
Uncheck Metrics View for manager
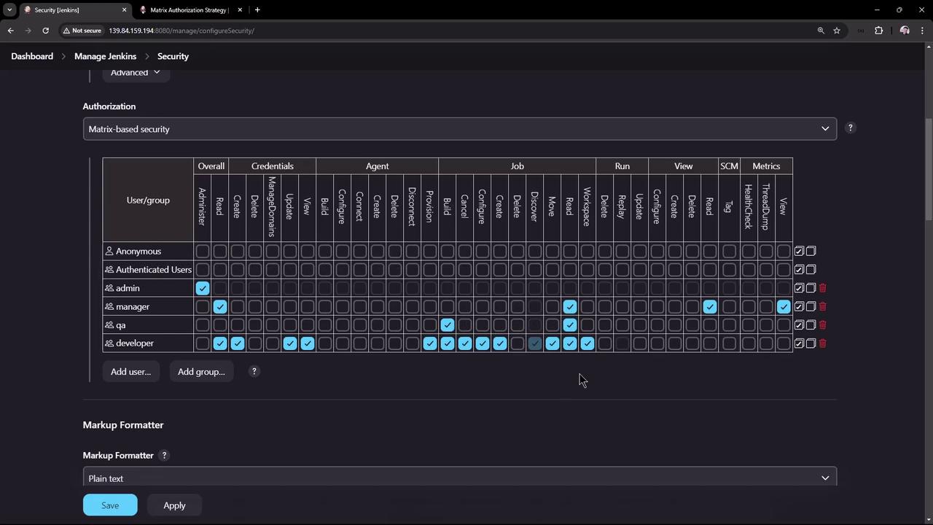(784, 307)
